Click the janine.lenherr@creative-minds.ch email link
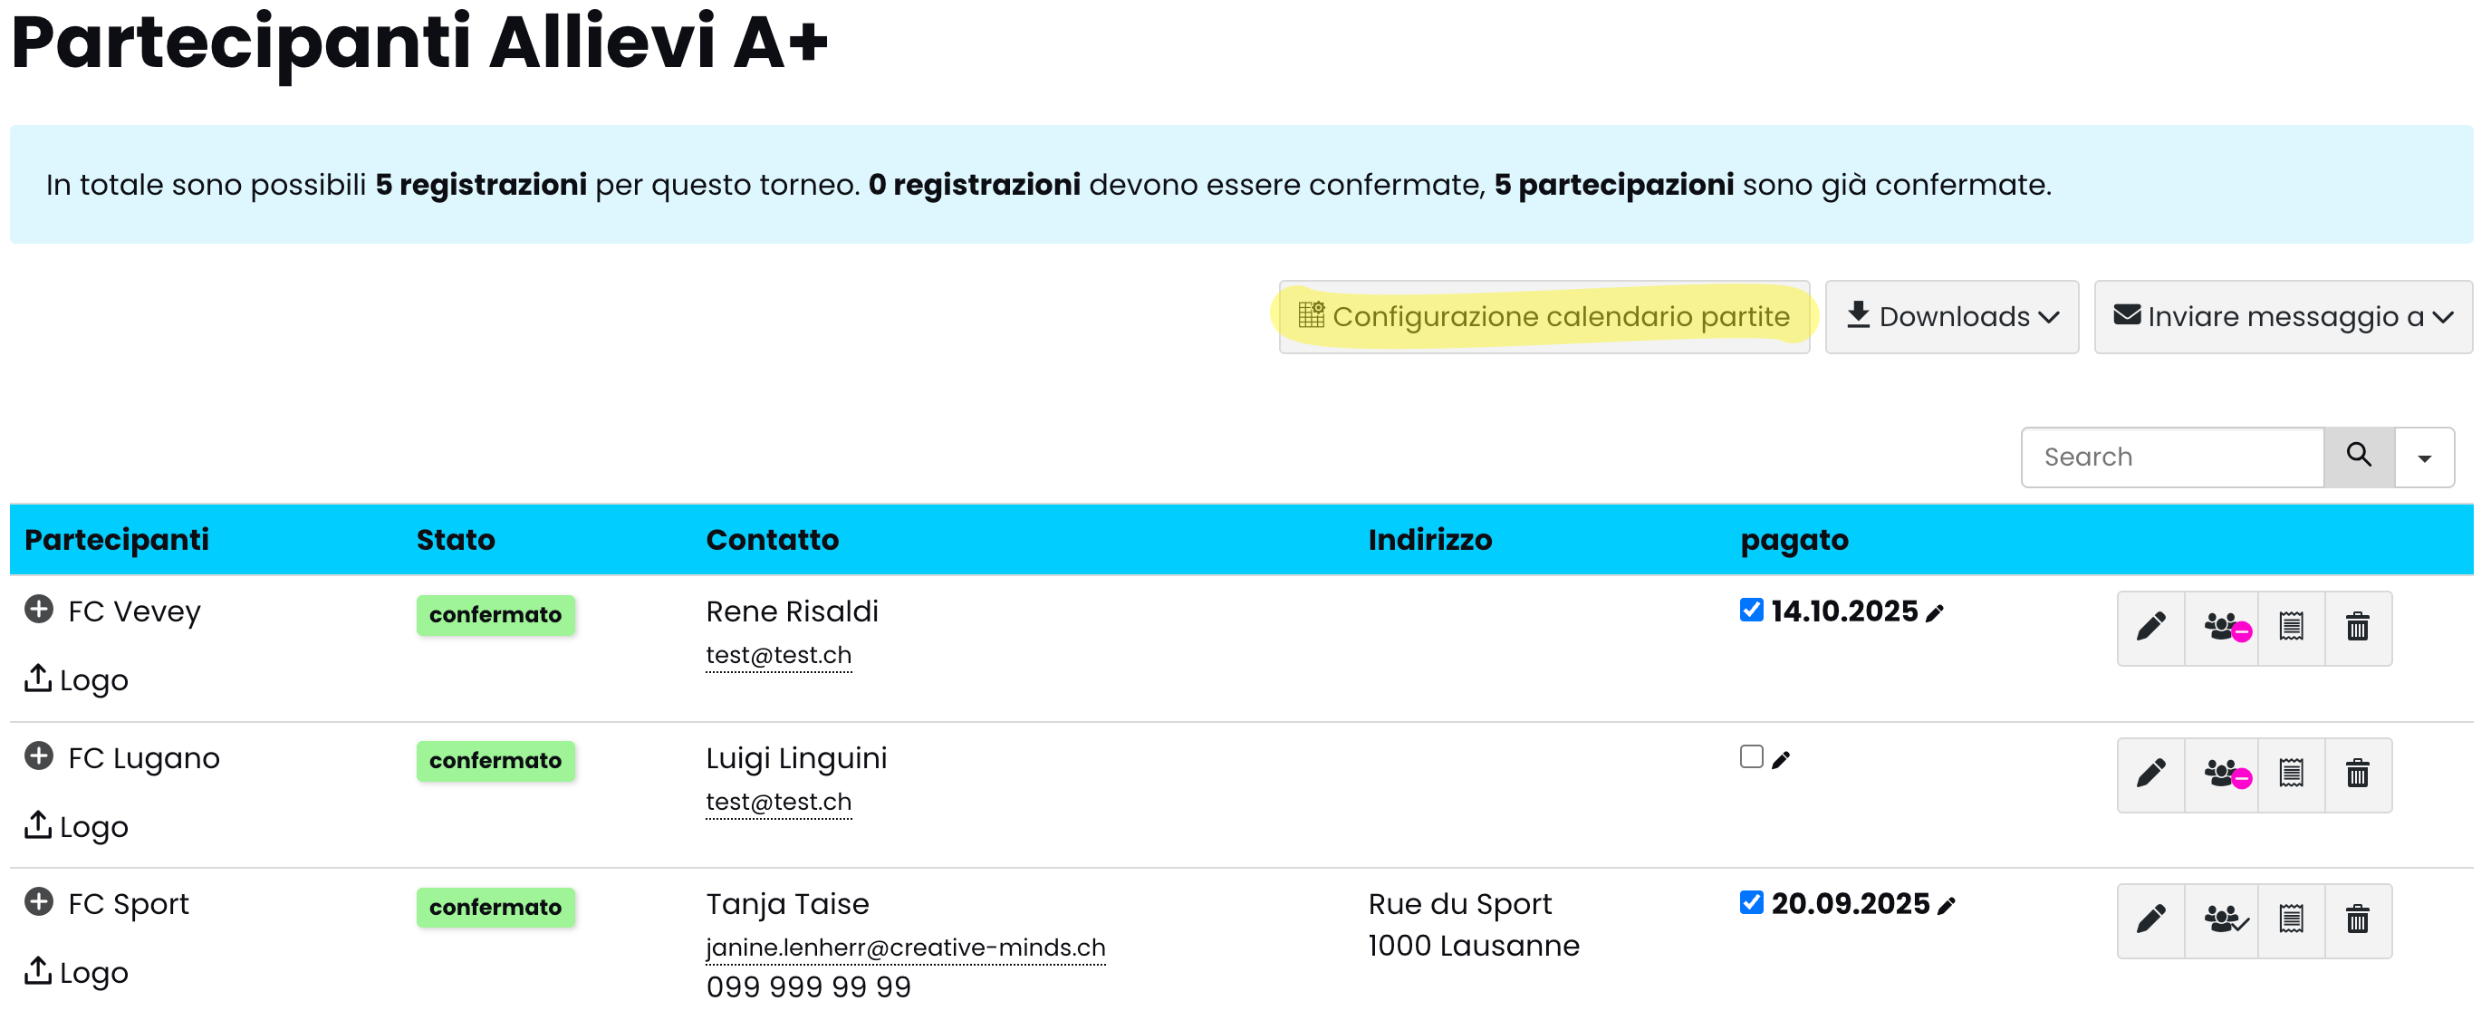 (x=905, y=948)
